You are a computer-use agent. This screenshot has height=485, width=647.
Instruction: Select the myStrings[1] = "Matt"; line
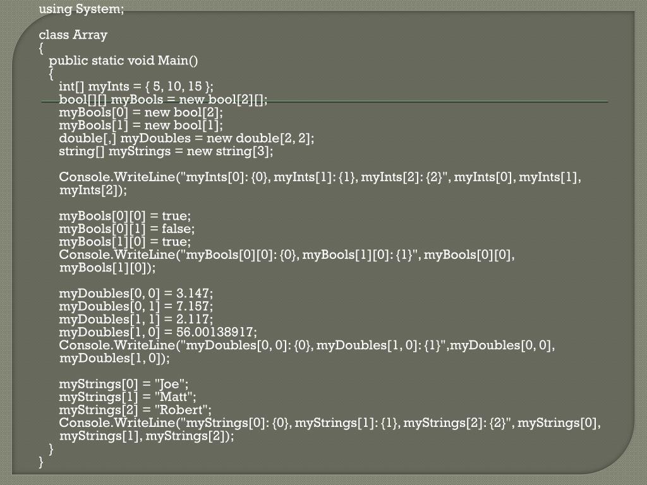point(128,397)
